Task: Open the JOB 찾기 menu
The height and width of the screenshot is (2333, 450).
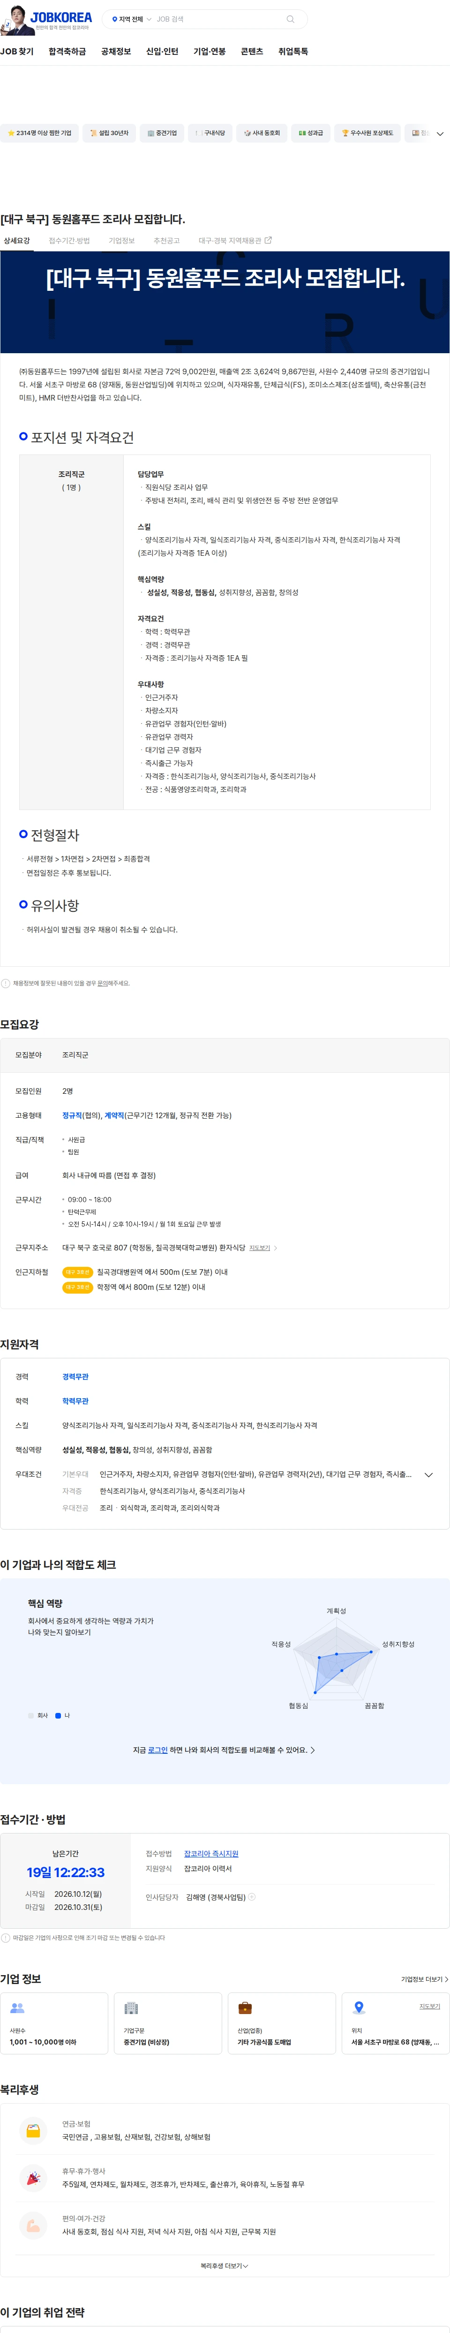Action: (x=17, y=52)
